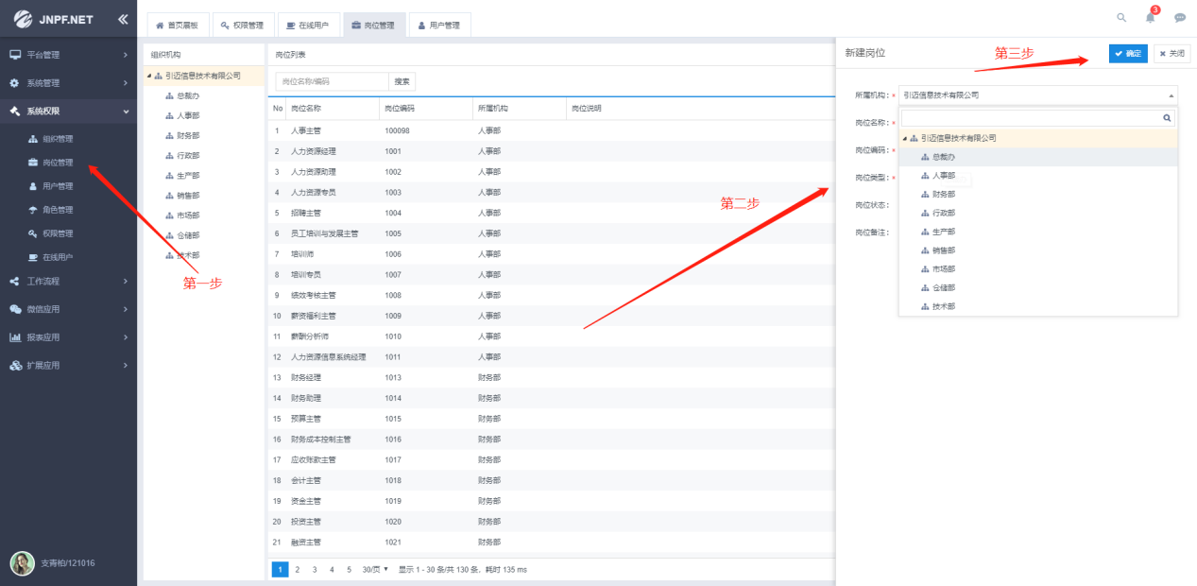Screen dimensions: 1197x586
Task: Click the 搜索 button
Action: point(402,82)
